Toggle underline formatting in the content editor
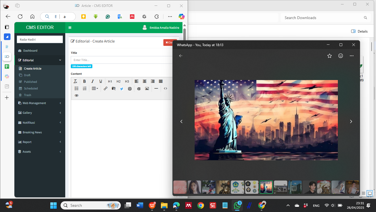Image resolution: width=376 pixels, height=212 pixels. point(101,81)
